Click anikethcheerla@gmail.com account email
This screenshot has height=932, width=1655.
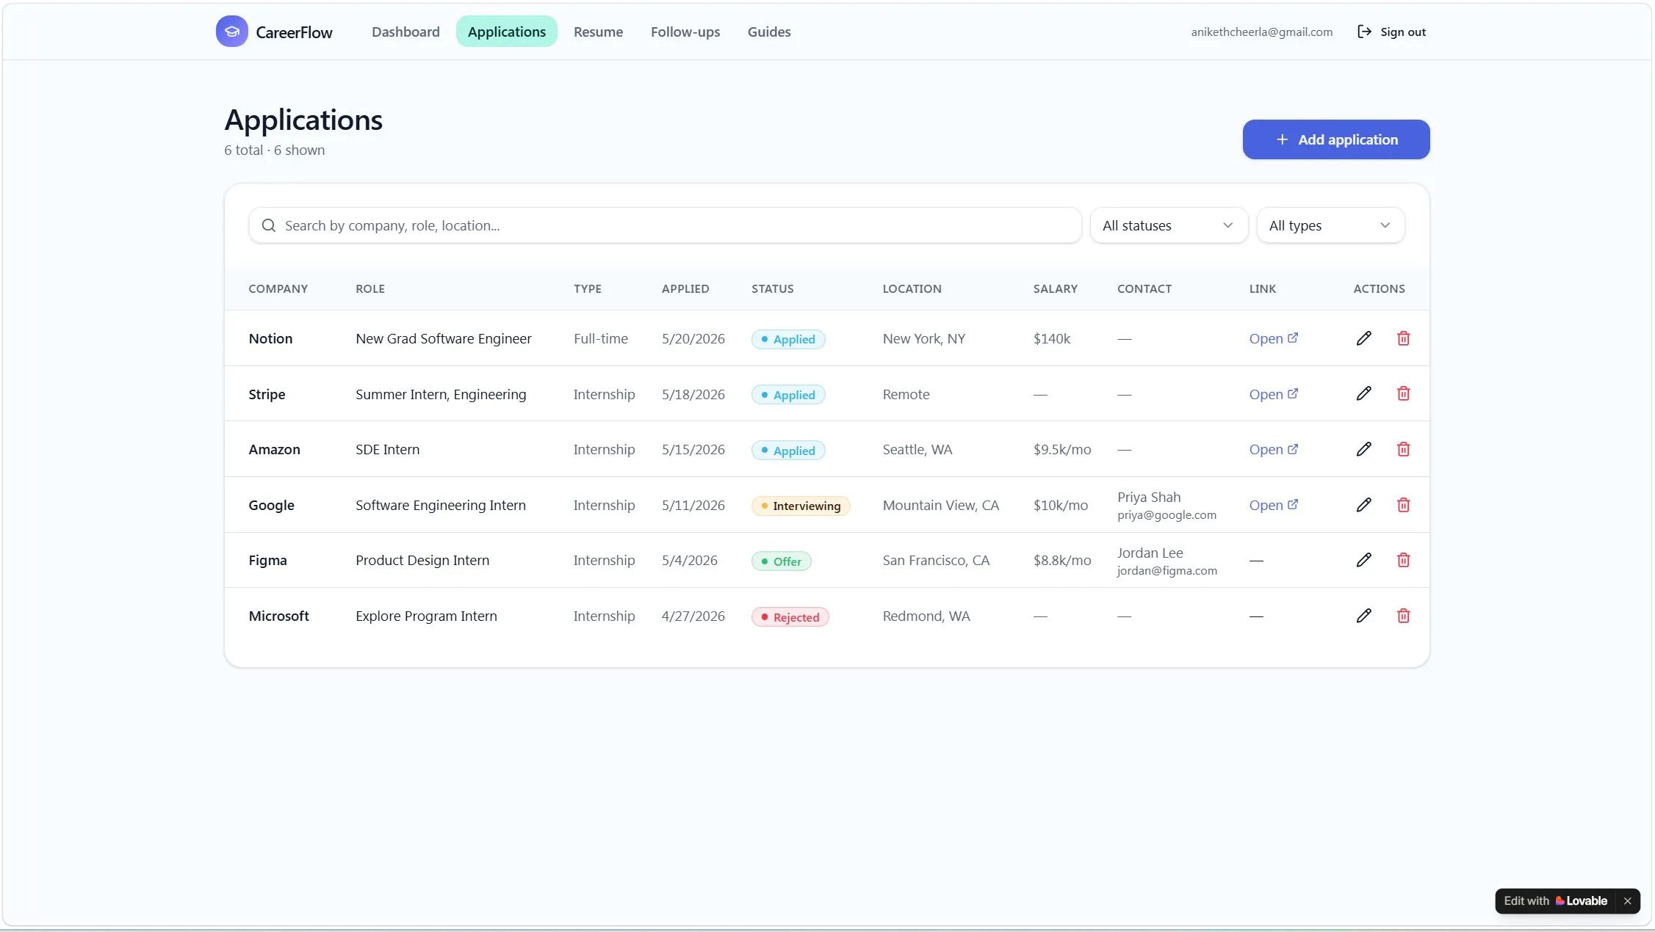[x=1261, y=32]
